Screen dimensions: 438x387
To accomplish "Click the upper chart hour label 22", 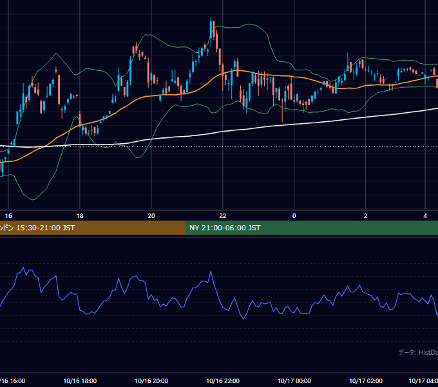I will pyautogui.click(x=223, y=216).
